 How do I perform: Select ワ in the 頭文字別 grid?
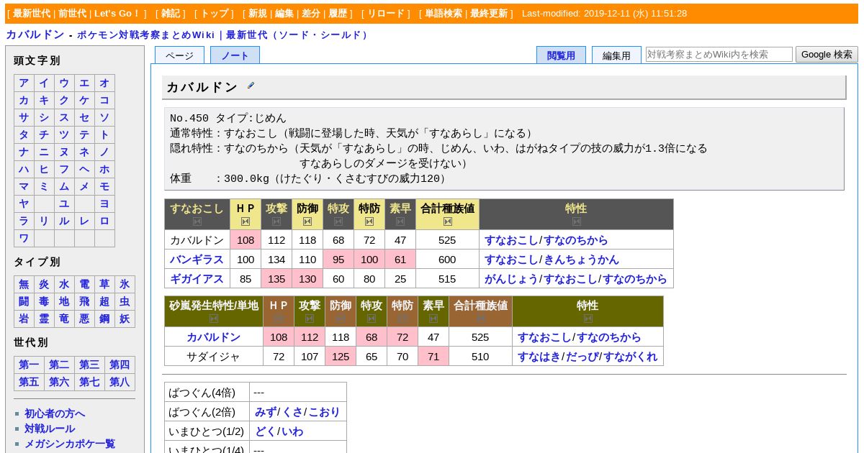click(24, 238)
